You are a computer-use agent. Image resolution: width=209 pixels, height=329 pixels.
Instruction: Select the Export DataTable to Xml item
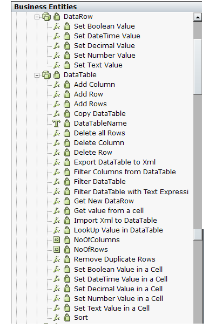pyautogui.click(x=114, y=162)
